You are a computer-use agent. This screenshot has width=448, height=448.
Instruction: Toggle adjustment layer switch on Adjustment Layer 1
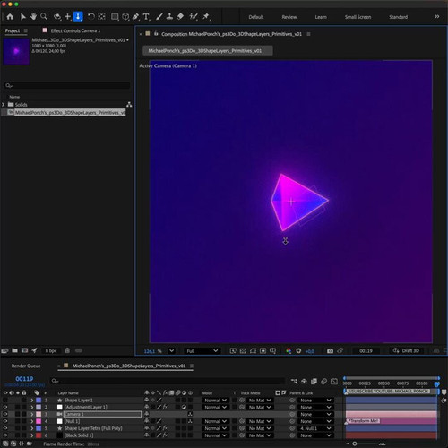184,407
